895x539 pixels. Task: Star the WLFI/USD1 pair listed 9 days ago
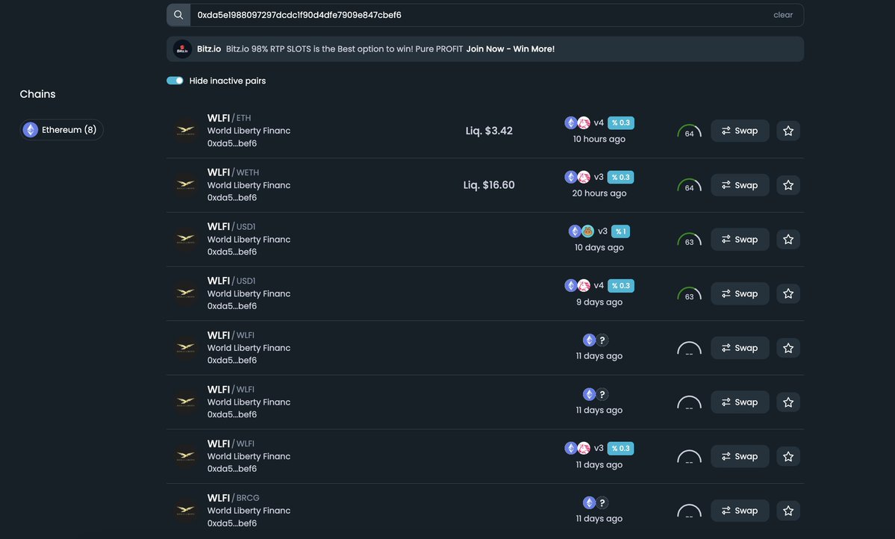(x=788, y=293)
